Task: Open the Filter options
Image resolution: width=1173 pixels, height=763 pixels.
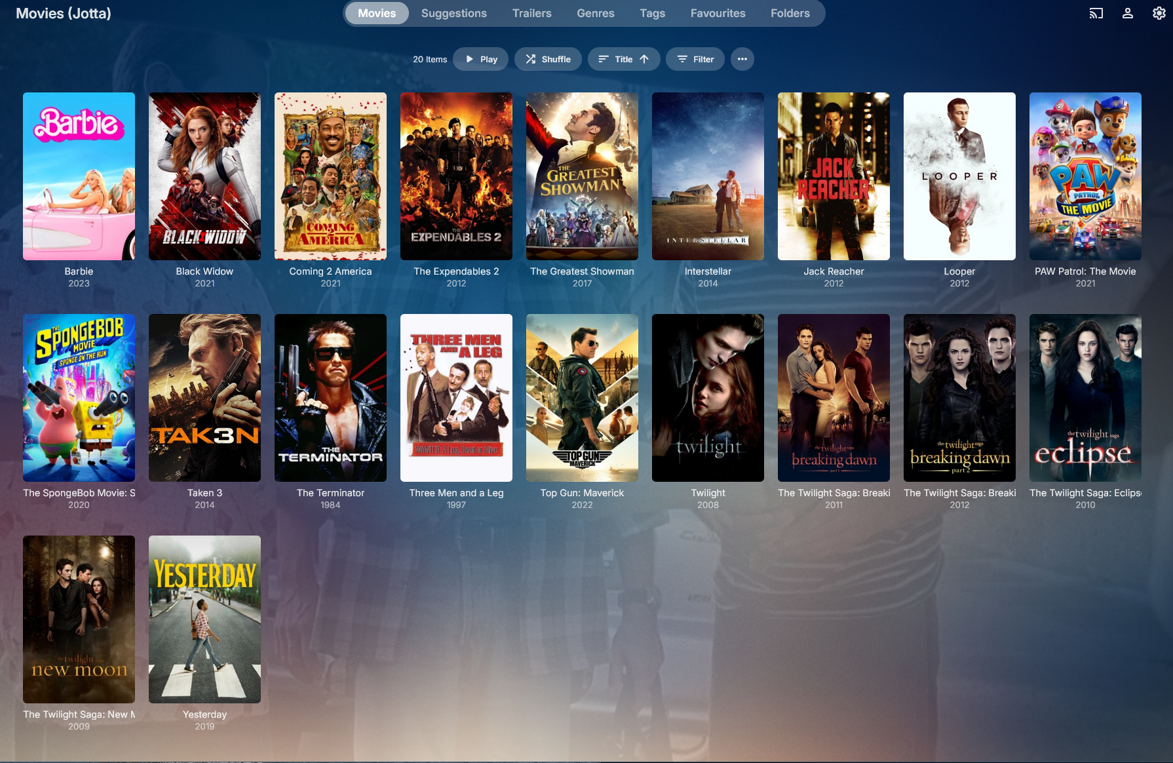Action: pyautogui.click(x=695, y=59)
